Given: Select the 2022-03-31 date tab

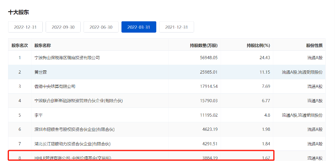Looking at the screenshot, I should click(139, 27).
